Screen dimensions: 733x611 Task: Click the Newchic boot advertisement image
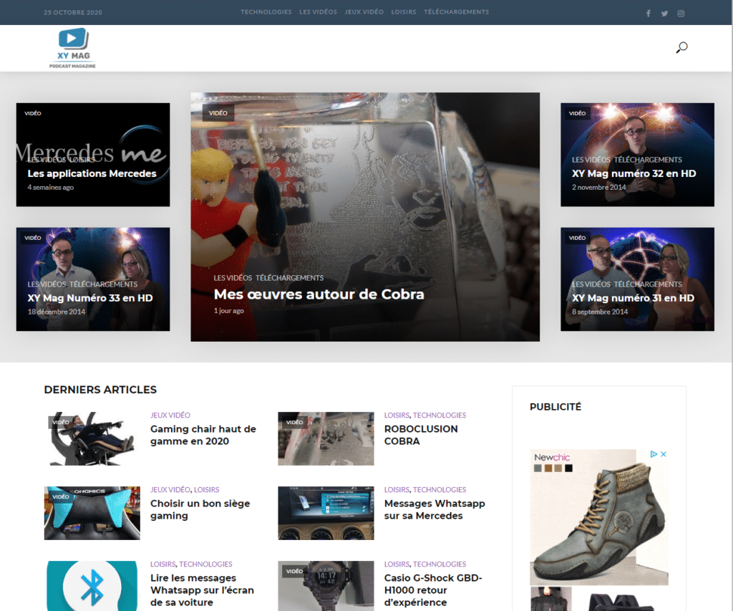point(599,517)
